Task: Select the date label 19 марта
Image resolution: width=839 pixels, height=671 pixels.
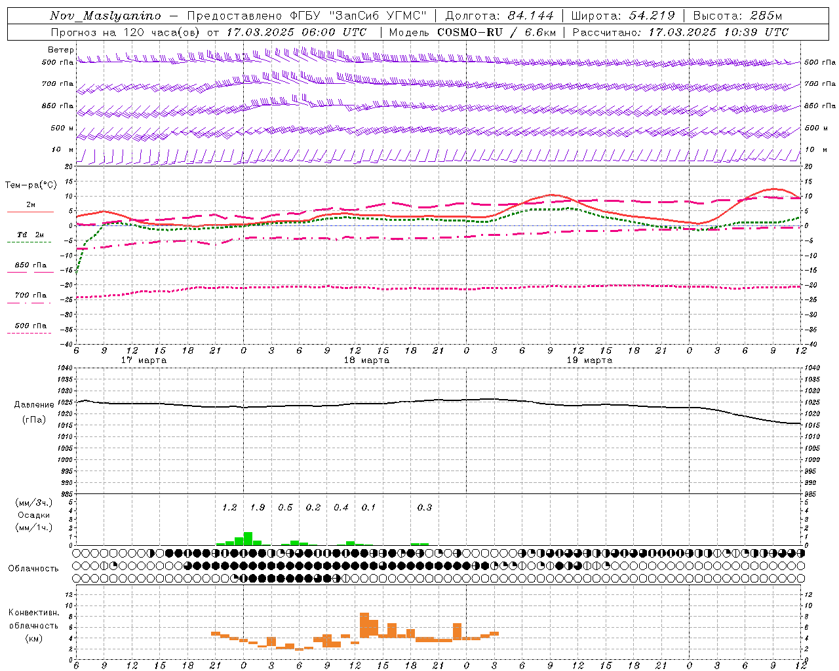Action: click(x=589, y=360)
